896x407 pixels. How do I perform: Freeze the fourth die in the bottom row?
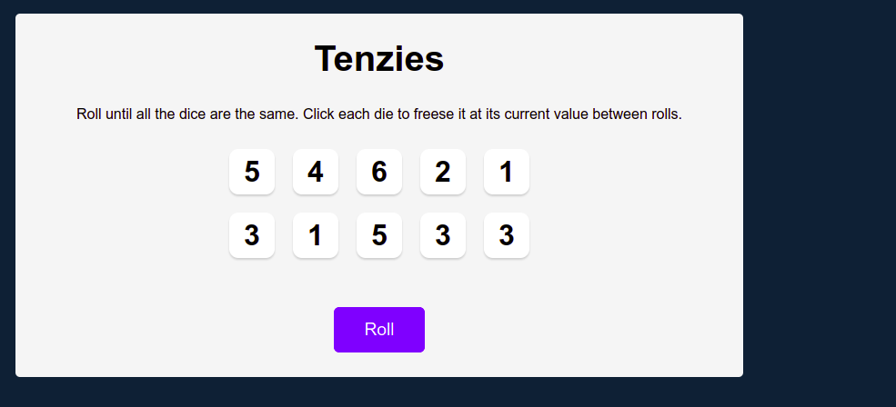coord(443,235)
